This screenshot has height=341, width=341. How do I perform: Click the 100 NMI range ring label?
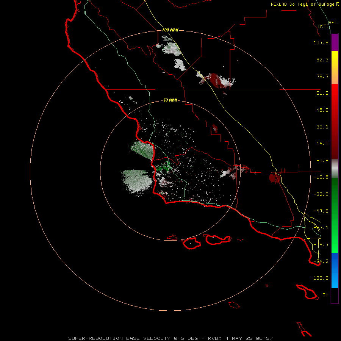tap(170, 30)
